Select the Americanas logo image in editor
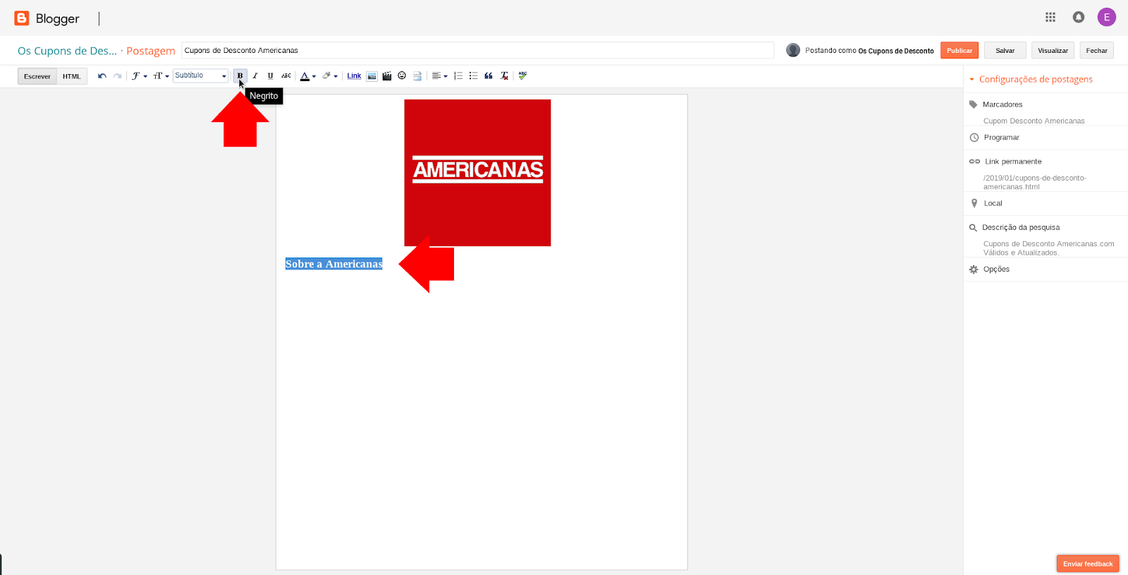Viewport: 1128px width, 575px height. coord(477,173)
